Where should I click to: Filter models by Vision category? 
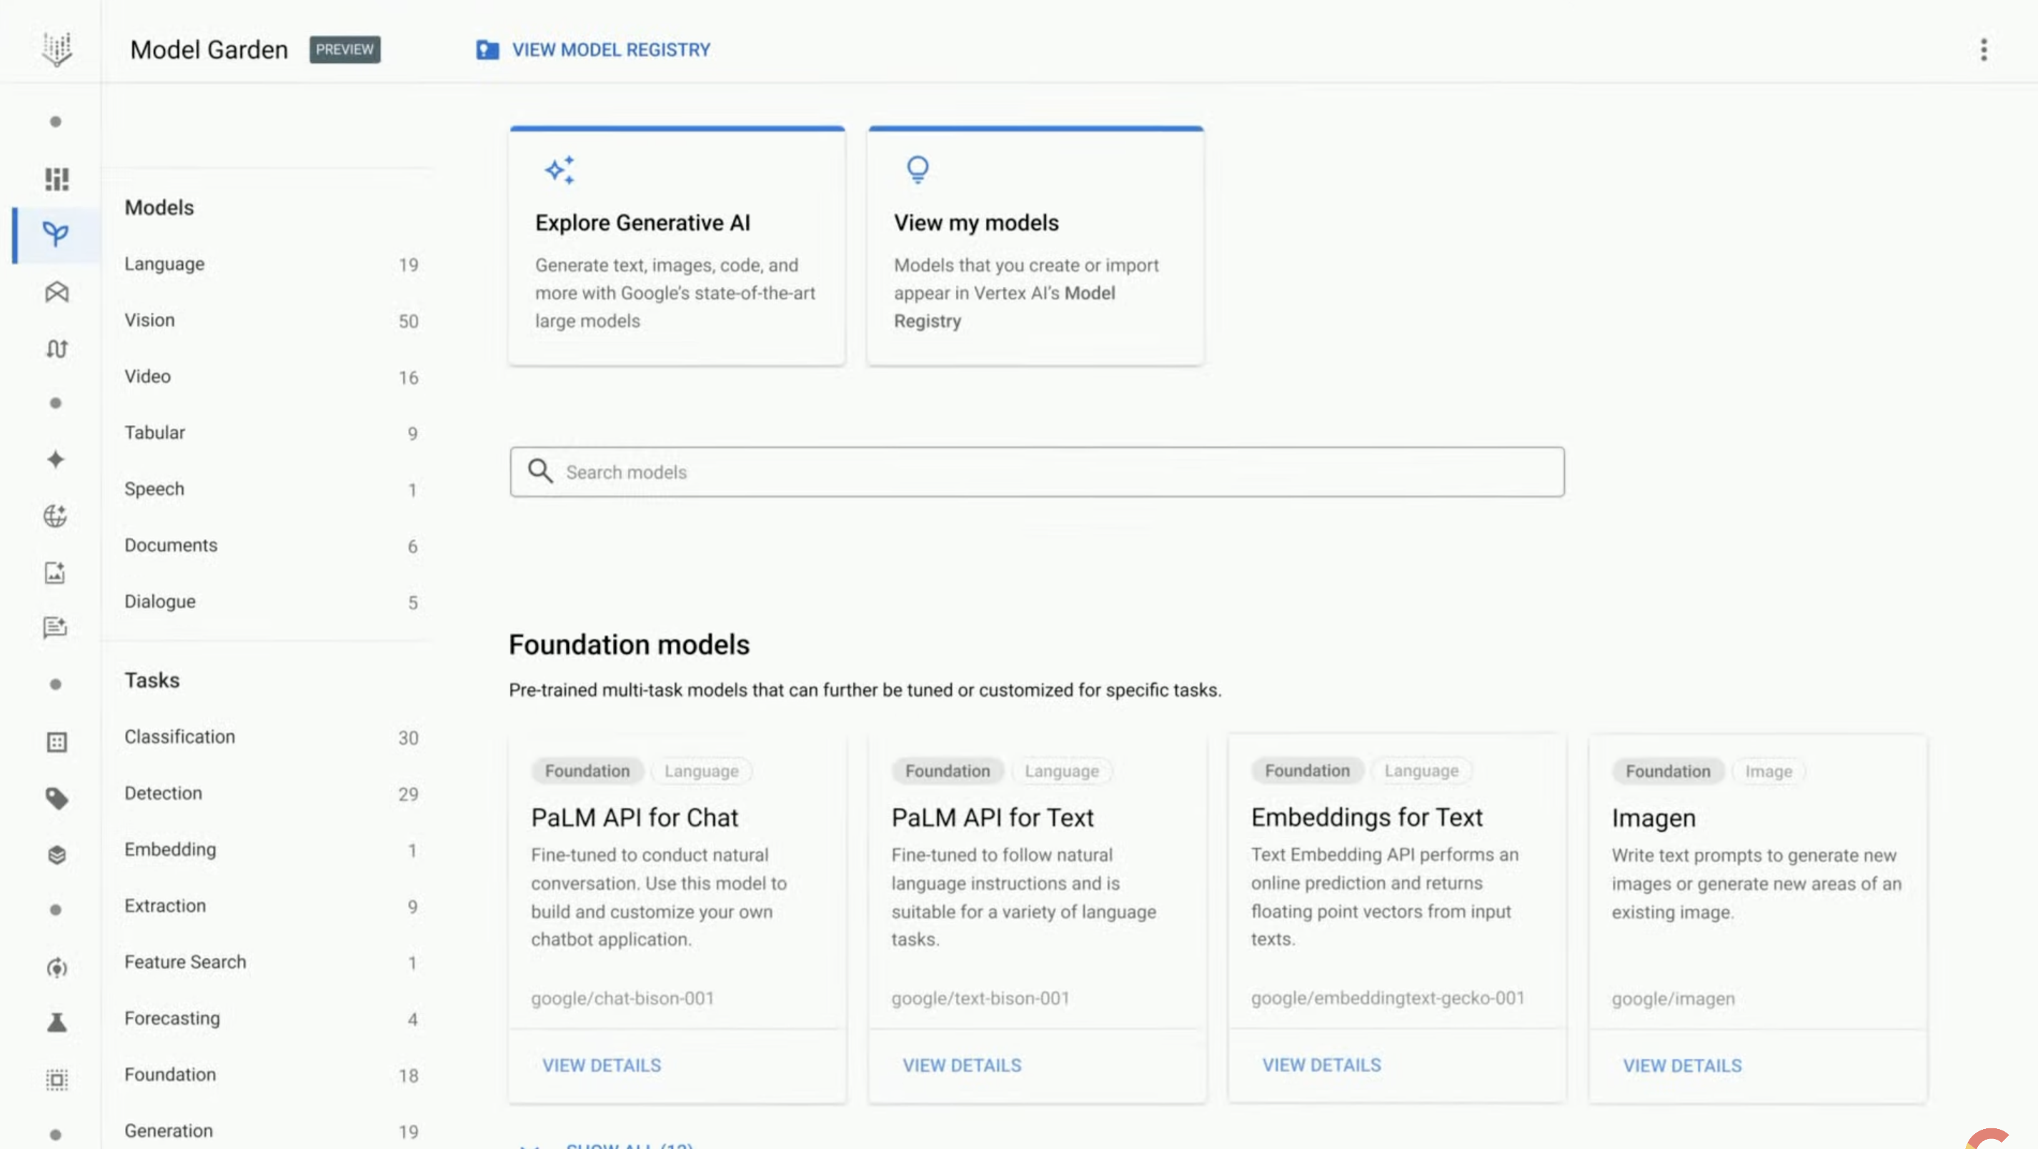tap(149, 319)
